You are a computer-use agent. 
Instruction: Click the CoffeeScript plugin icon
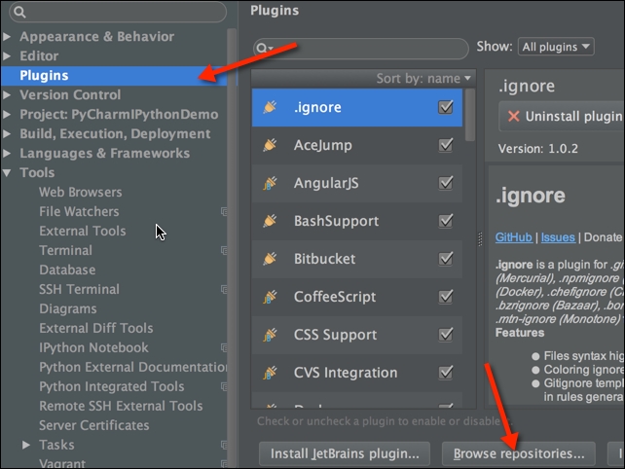(270, 297)
